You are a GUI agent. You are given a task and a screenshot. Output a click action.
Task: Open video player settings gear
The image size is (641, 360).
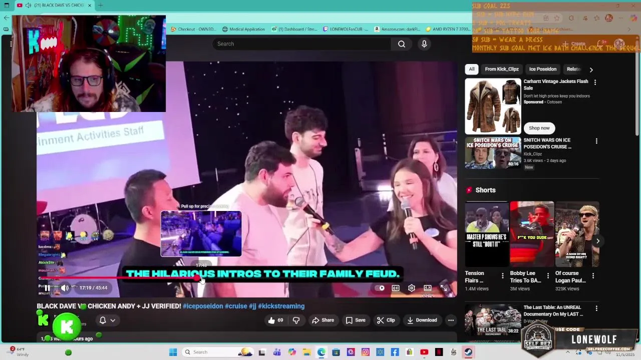tap(411, 288)
